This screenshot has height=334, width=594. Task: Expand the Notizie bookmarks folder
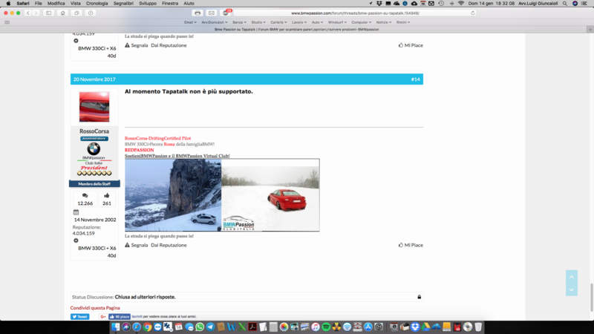tap(383, 22)
